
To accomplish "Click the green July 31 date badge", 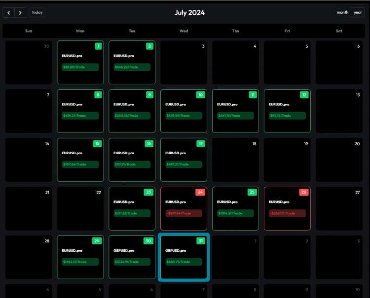I will pyautogui.click(x=201, y=241).
